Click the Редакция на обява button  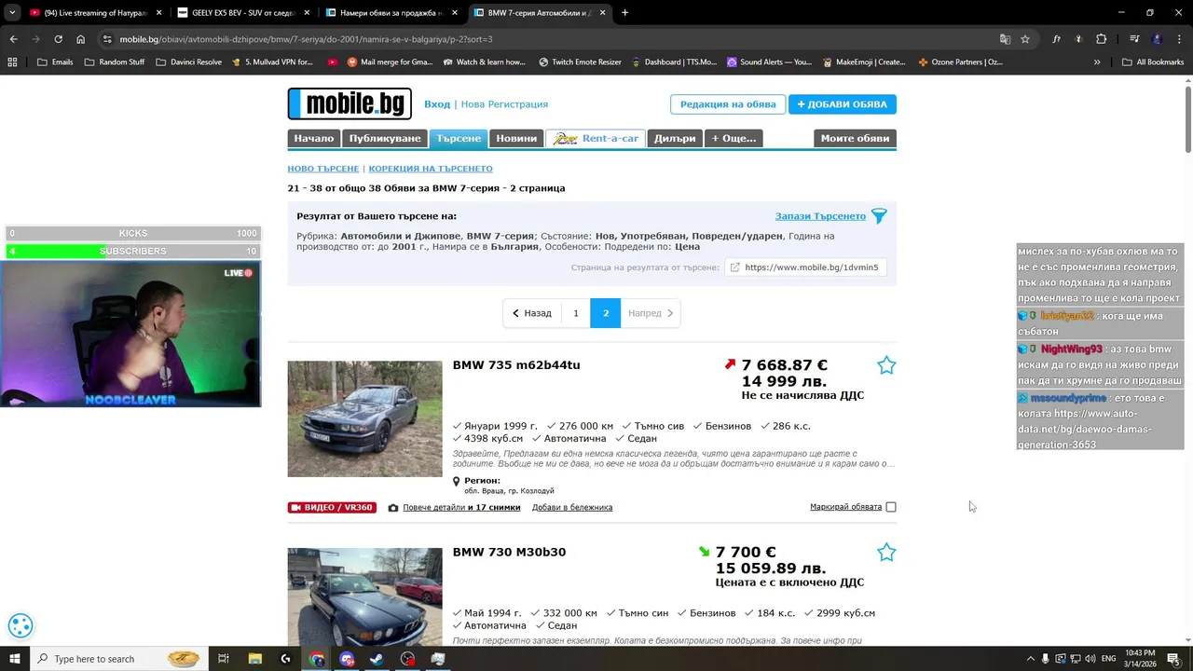[x=728, y=104]
